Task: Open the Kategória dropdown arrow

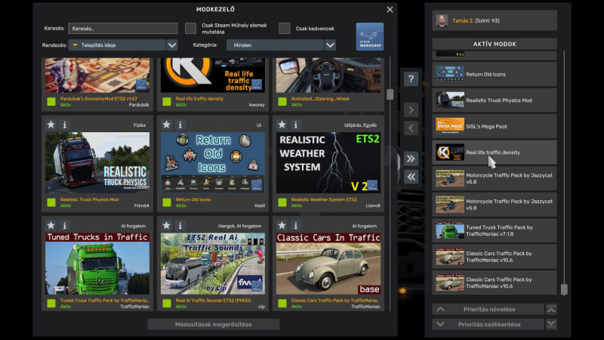Action: click(330, 45)
